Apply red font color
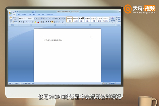This screenshot has height=106, width=159. click(38, 22)
